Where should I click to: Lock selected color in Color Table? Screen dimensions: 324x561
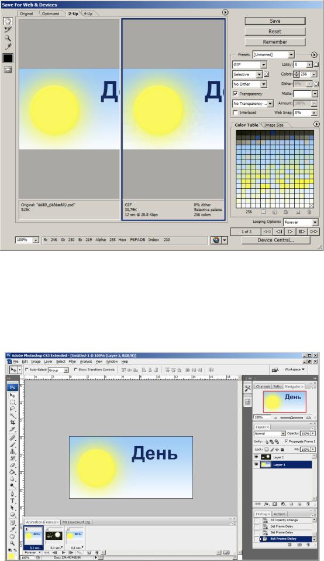click(285, 212)
